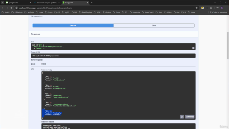Open the AnderCode bookmark folder
229x129 pixels.
coord(135,13)
